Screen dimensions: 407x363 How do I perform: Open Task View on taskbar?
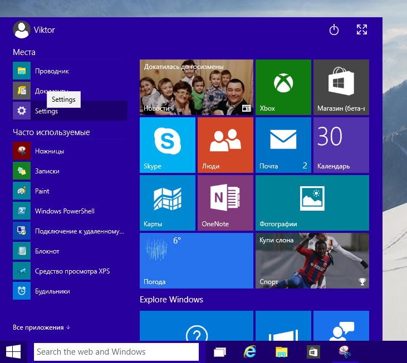(219, 352)
